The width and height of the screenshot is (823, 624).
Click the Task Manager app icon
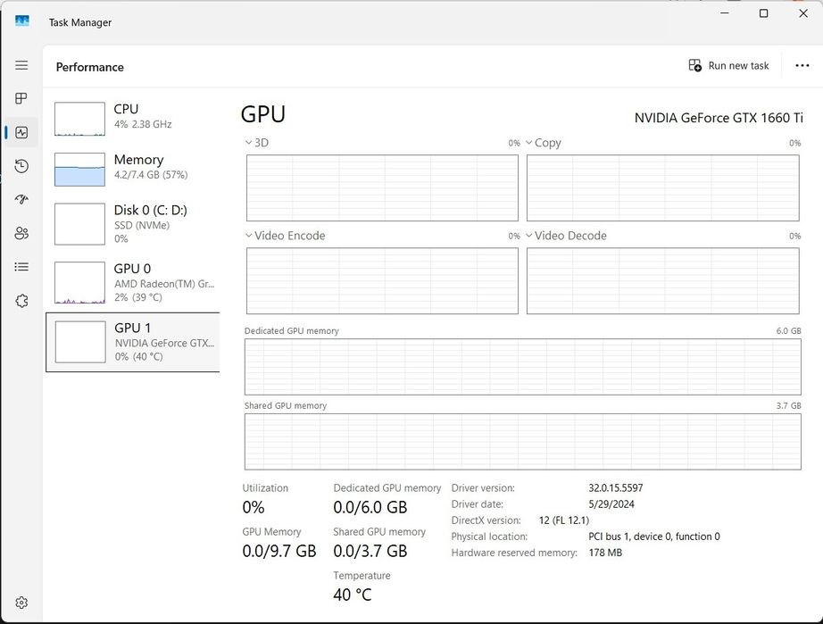point(22,21)
